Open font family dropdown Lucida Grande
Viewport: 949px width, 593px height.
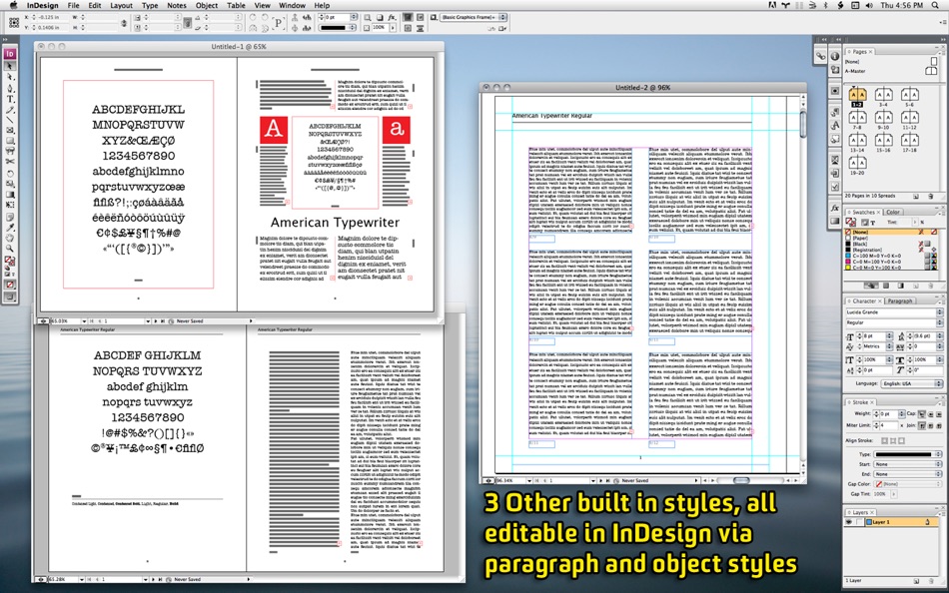(x=939, y=312)
